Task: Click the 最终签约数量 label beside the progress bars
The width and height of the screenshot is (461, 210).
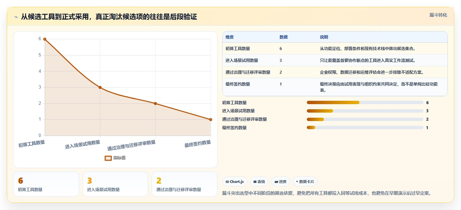Action: 234,128
